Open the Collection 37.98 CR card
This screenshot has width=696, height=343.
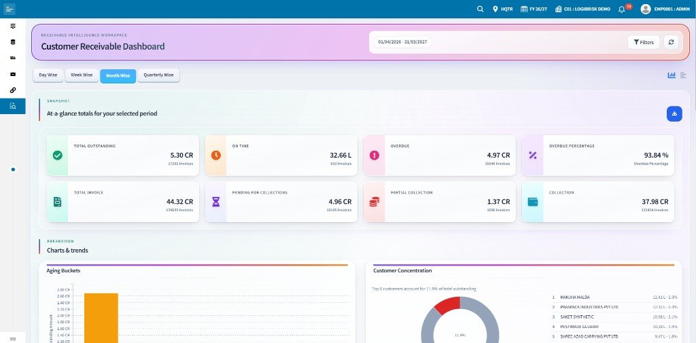tap(598, 202)
